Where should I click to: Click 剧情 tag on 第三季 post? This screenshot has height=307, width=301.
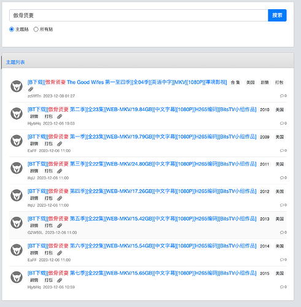[x=34, y=171]
